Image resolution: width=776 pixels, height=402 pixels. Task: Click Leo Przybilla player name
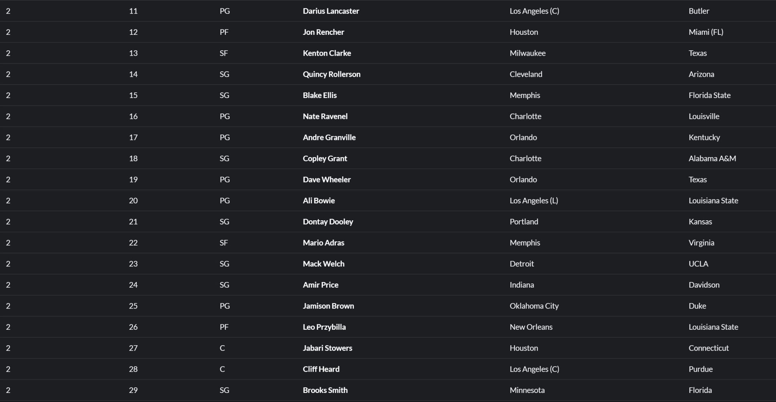[x=324, y=327]
